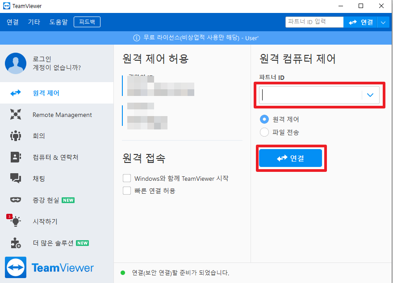The width and height of the screenshot is (393, 283).
Task: Click the free license notice banner text
Action: (201, 38)
